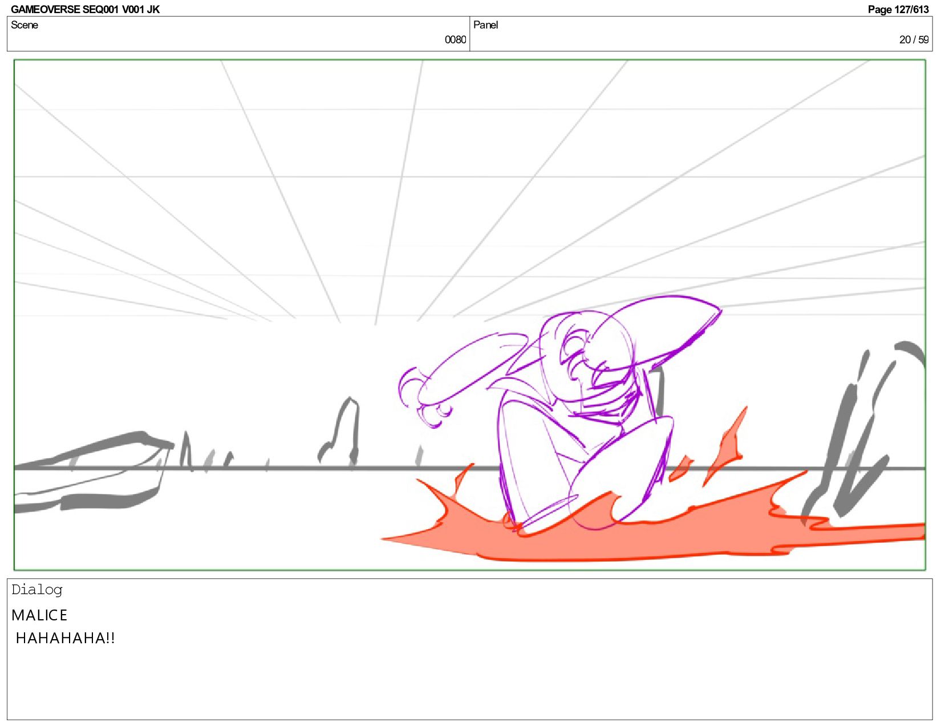941x727 pixels.
Task: Click the Page 127/613 indicator
Action: tap(898, 9)
